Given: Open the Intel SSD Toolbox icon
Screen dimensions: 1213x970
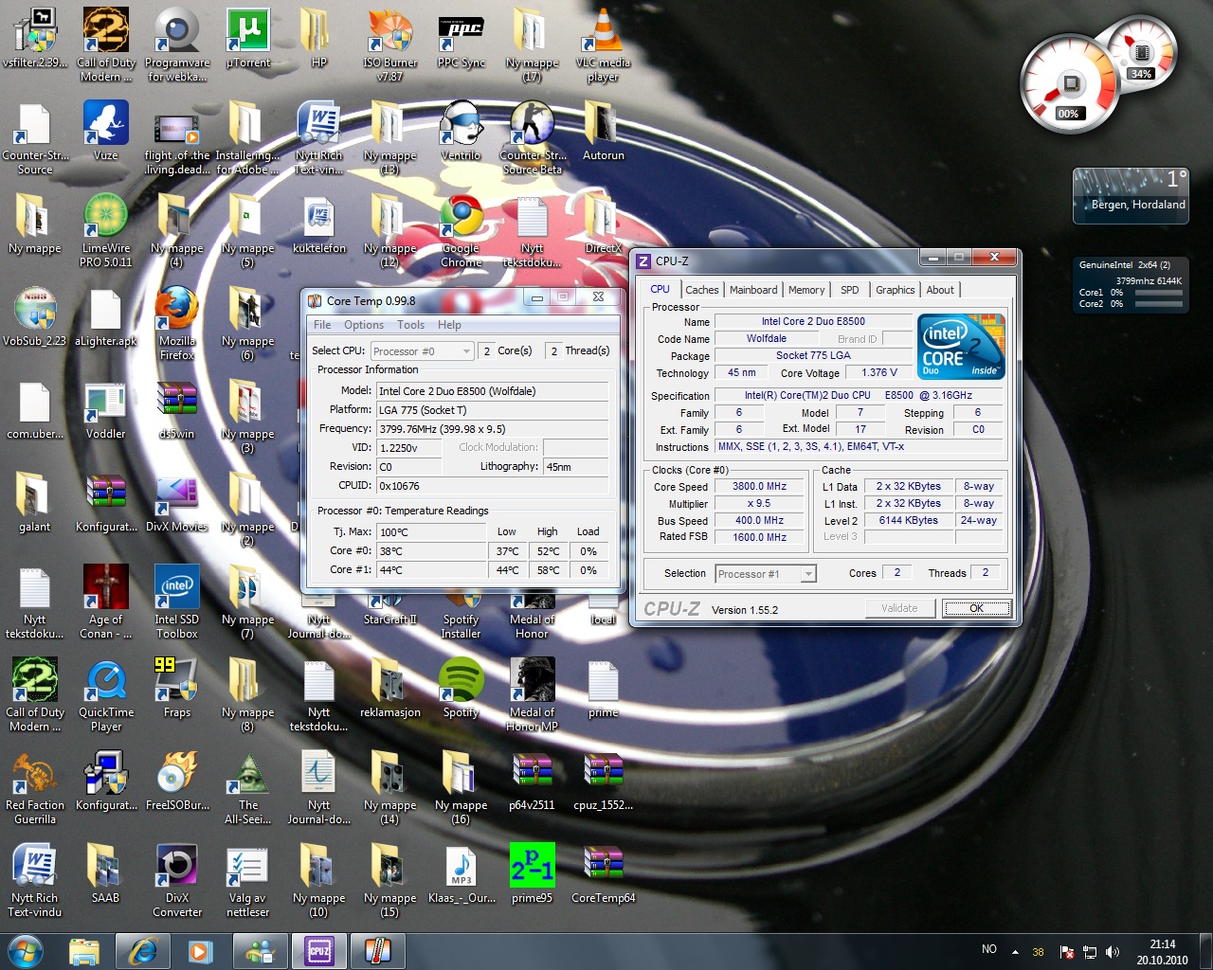Looking at the screenshot, I should tap(177, 602).
